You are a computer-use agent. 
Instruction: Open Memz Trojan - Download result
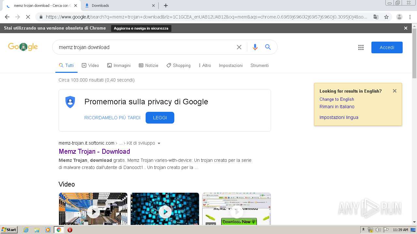[x=94, y=151]
